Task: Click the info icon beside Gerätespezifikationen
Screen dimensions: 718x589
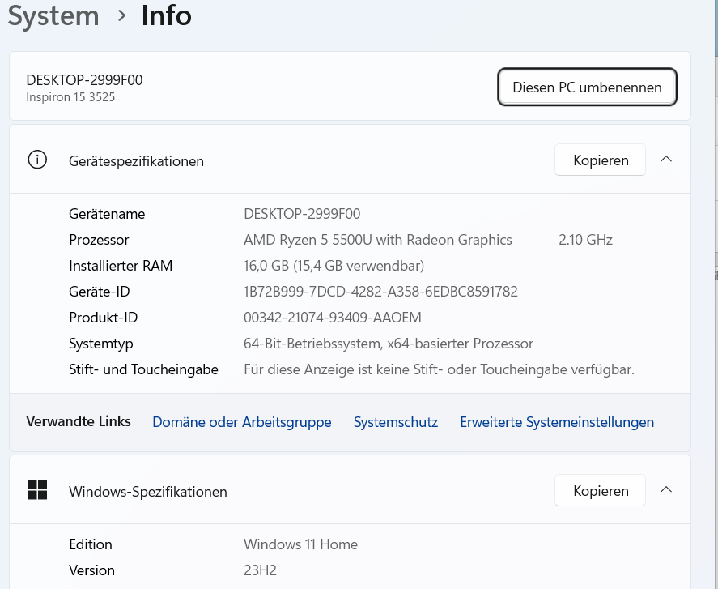Action: pyautogui.click(x=37, y=160)
